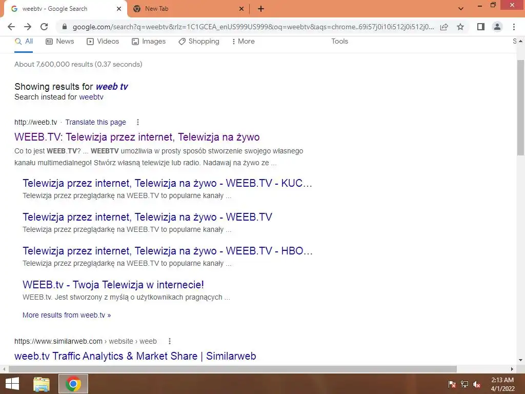The height and width of the screenshot is (394, 525).
Task: Click the address bar URL field
Action: tap(253, 27)
